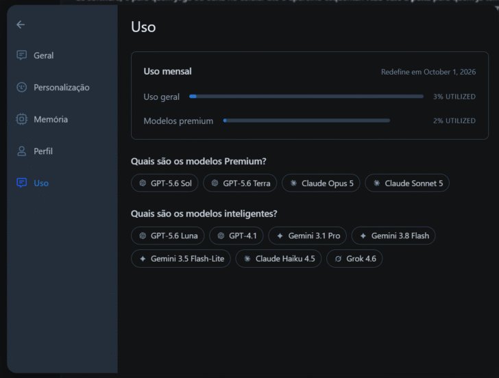Click the Gemini sparkle icon on Gemini 3.8 Flash
This screenshot has width=499, height=378.
363,236
